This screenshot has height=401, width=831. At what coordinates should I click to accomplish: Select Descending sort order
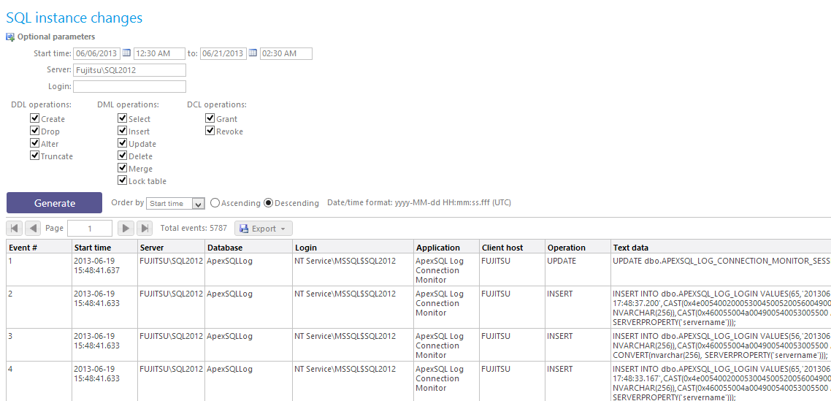click(269, 202)
